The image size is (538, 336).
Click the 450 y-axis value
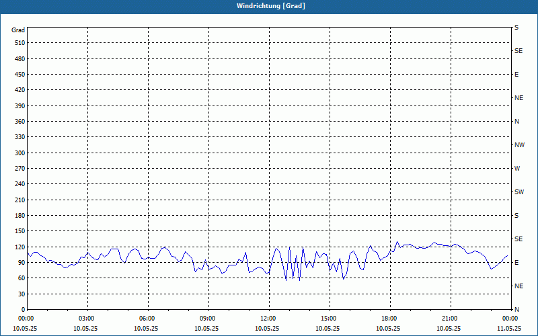[20, 75]
